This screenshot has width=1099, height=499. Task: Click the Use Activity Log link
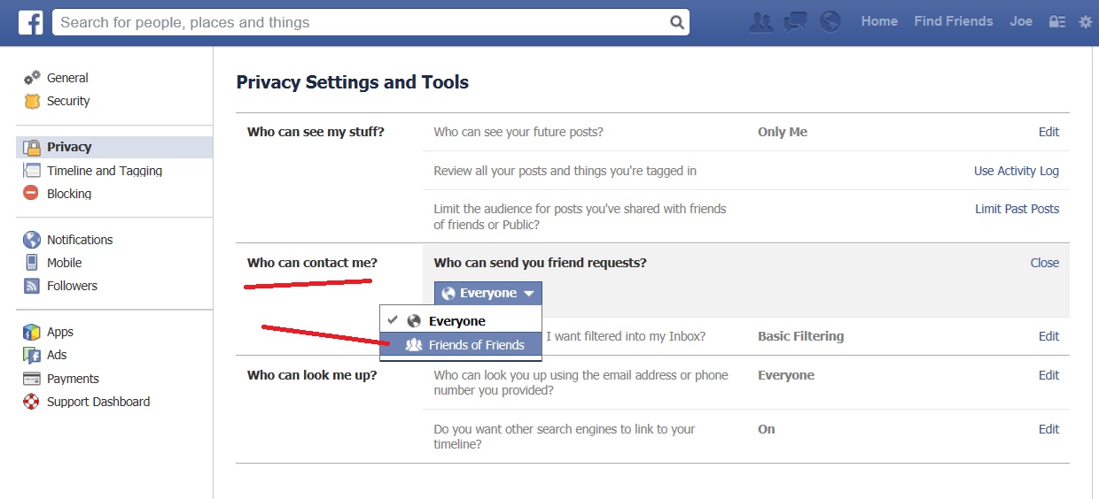click(x=1017, y=171)
